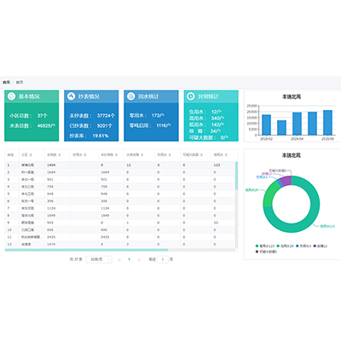Open the 抄表情况 card header
341x341 pixels.
91,96
